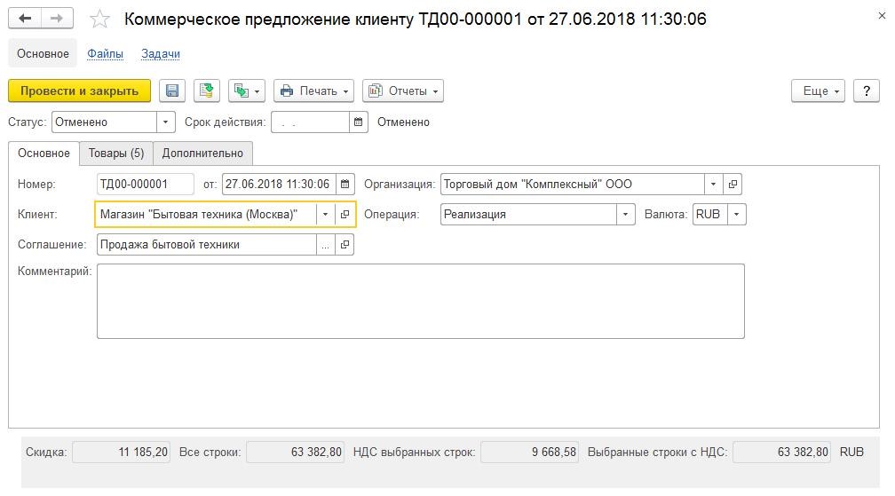Add document to favorites with star icon

(99, 20)
